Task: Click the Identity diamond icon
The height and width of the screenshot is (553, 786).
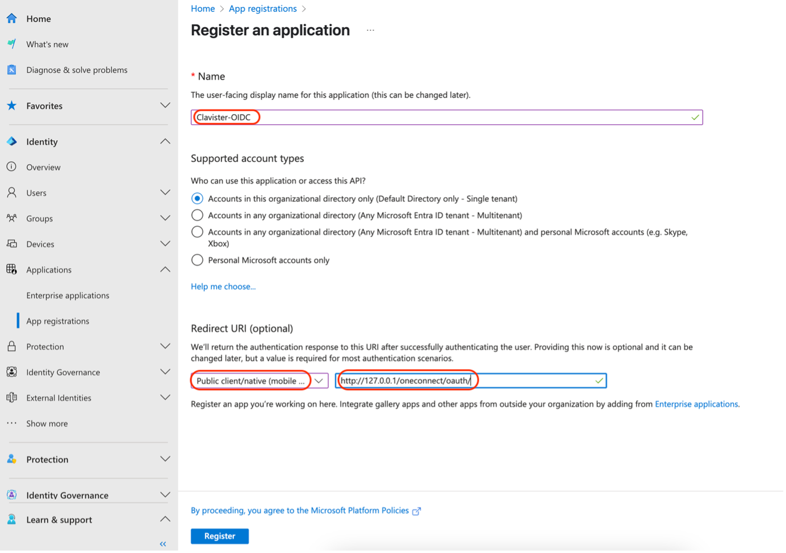Action: coord(11,141)
